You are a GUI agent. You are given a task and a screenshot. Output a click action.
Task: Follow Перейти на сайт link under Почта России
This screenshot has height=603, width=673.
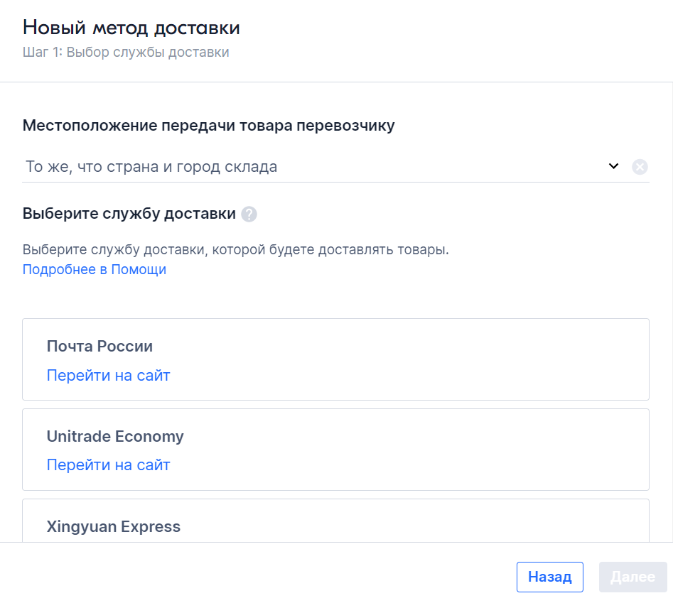108,375
